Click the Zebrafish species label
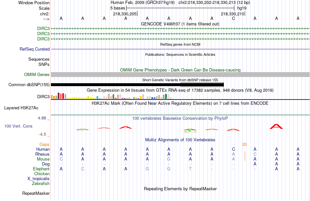The width and height of the screenshot is (310, 201). 41,183
